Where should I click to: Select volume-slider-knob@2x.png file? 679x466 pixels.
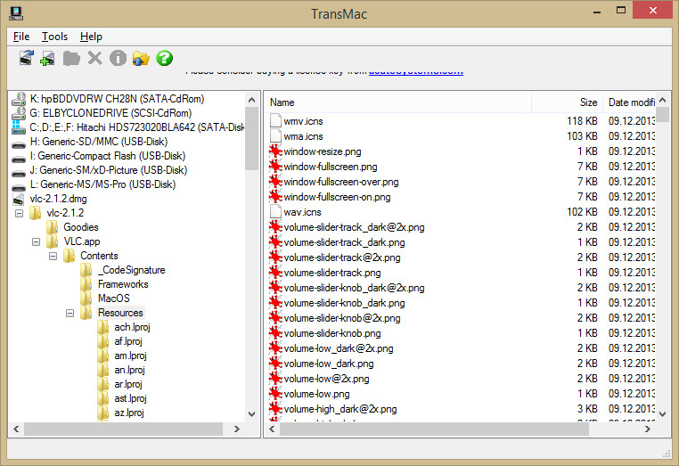tap(342, 318)
